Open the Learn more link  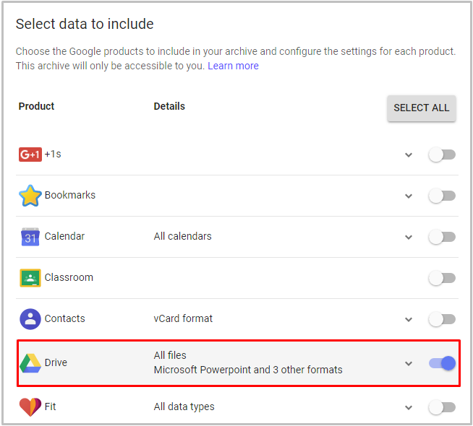point(233,66)
